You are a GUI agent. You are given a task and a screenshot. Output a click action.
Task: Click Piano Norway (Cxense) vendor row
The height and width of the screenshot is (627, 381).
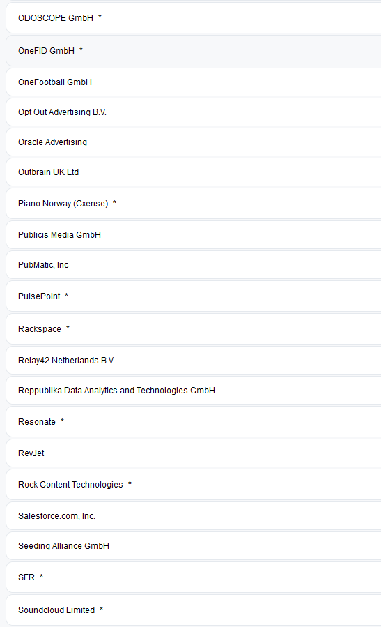coord(194,204)
